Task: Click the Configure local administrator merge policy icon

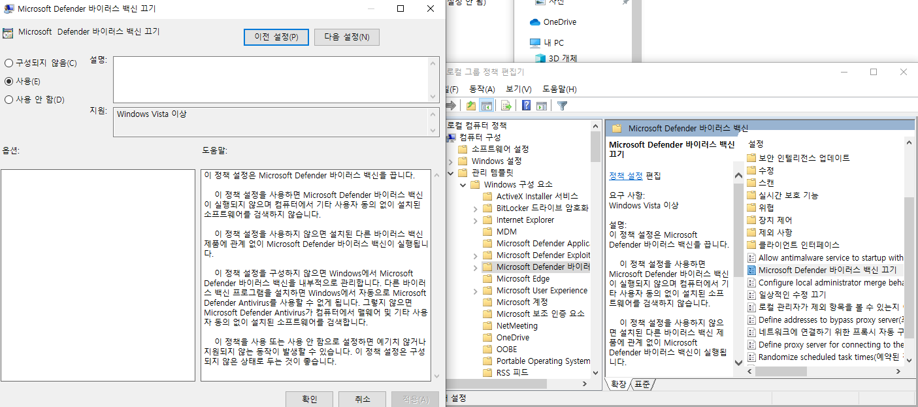Action: [x=751, y=282]
